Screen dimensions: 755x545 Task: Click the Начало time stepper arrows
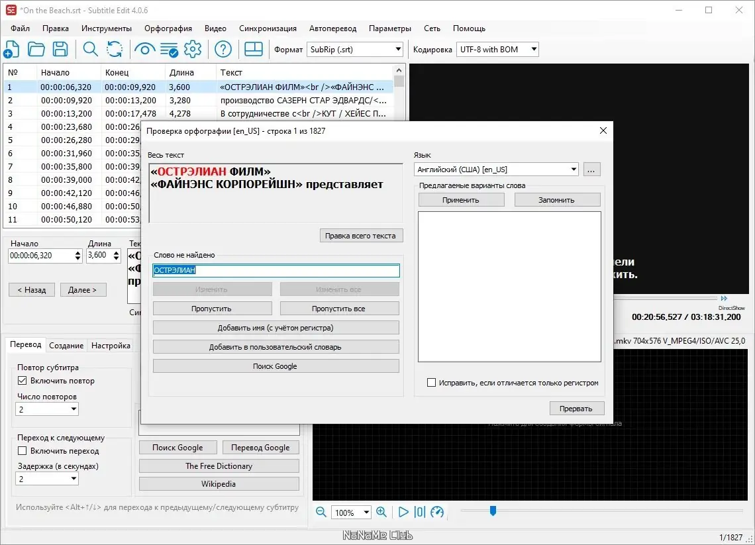(x=78, y=256)
